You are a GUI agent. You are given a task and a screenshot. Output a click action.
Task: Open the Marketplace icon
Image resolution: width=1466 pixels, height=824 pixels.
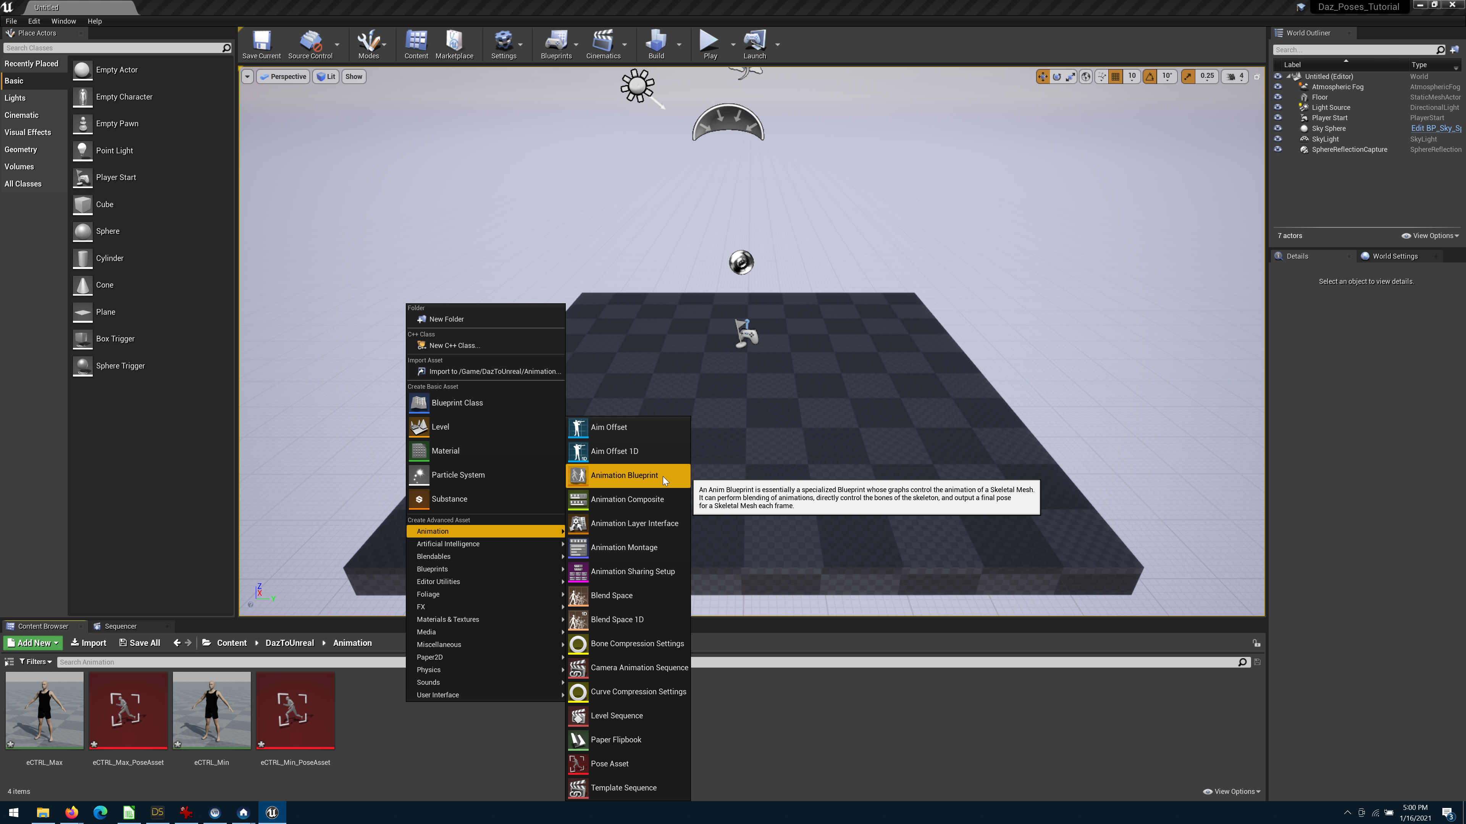(x=454, y=44)
